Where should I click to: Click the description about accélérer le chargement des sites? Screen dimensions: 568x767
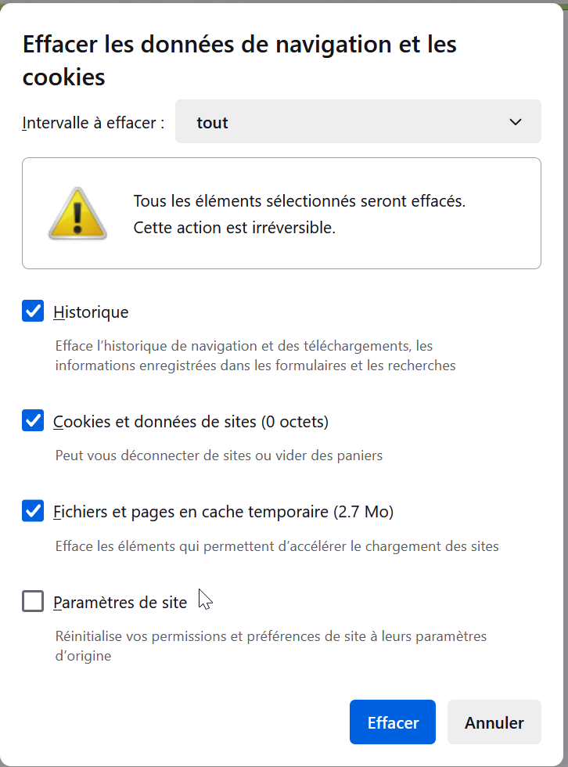click(277, 546)
